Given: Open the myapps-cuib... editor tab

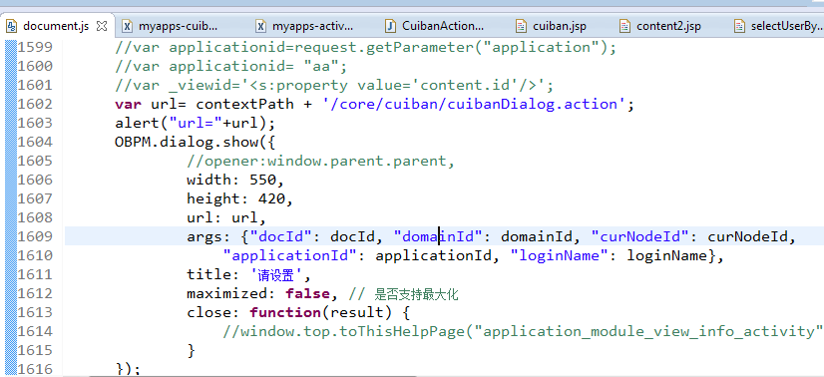Looking at the screenshot, I should pos(171,26).
